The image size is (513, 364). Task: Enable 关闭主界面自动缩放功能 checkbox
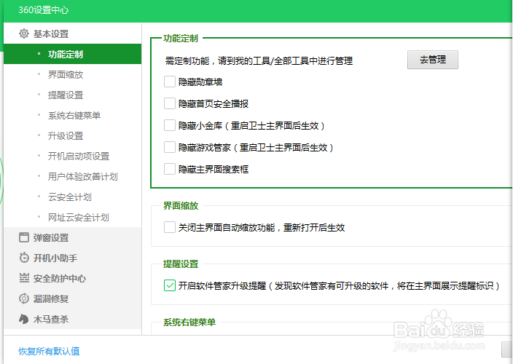pyautogui.click(x=170, y=227)
